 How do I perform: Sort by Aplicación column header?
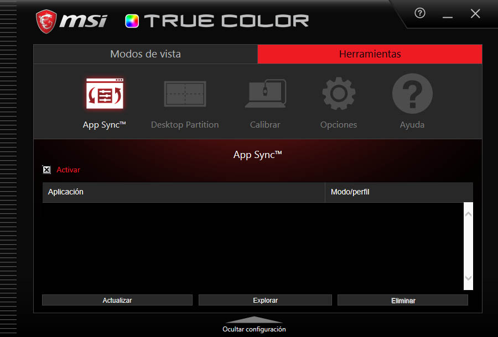pos(183,192)
